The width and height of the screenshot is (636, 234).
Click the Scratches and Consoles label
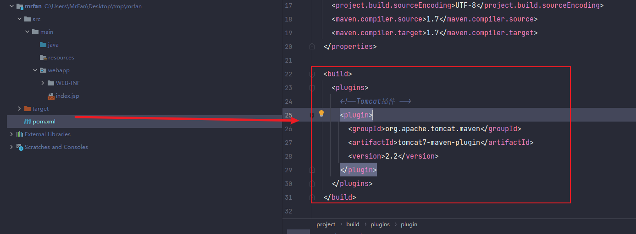[56, 147]
